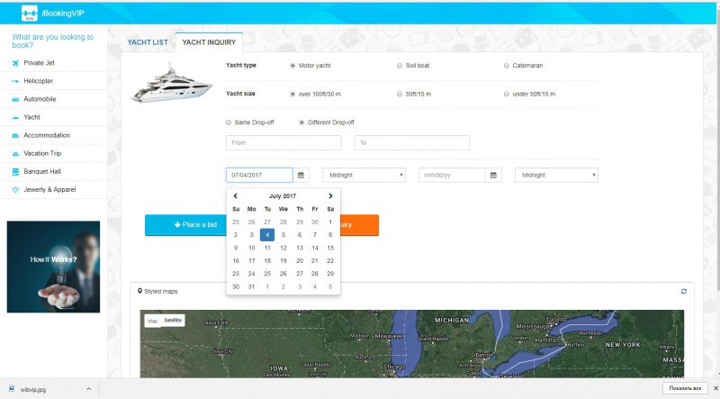Select the Catamaran radio button

point(507,66)
